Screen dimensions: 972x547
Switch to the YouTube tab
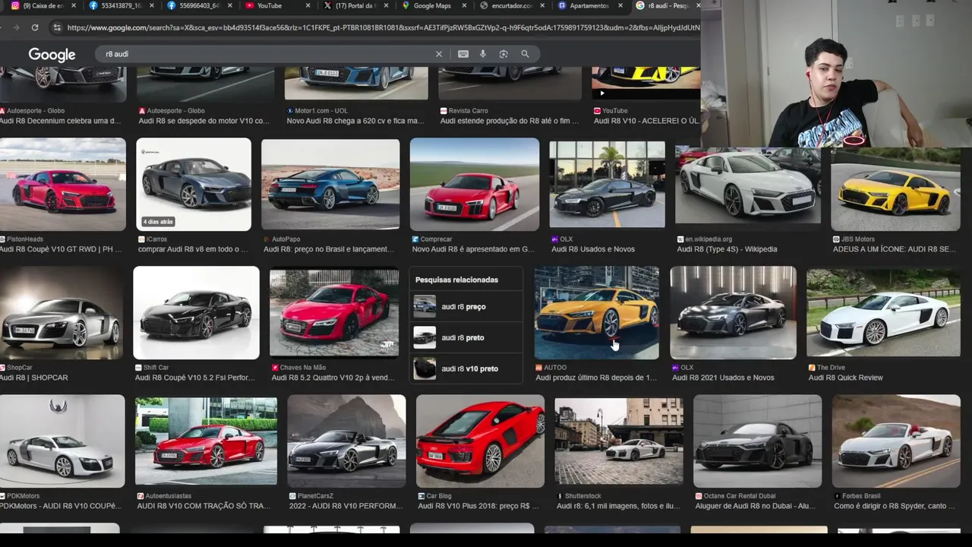coord(277,5)
